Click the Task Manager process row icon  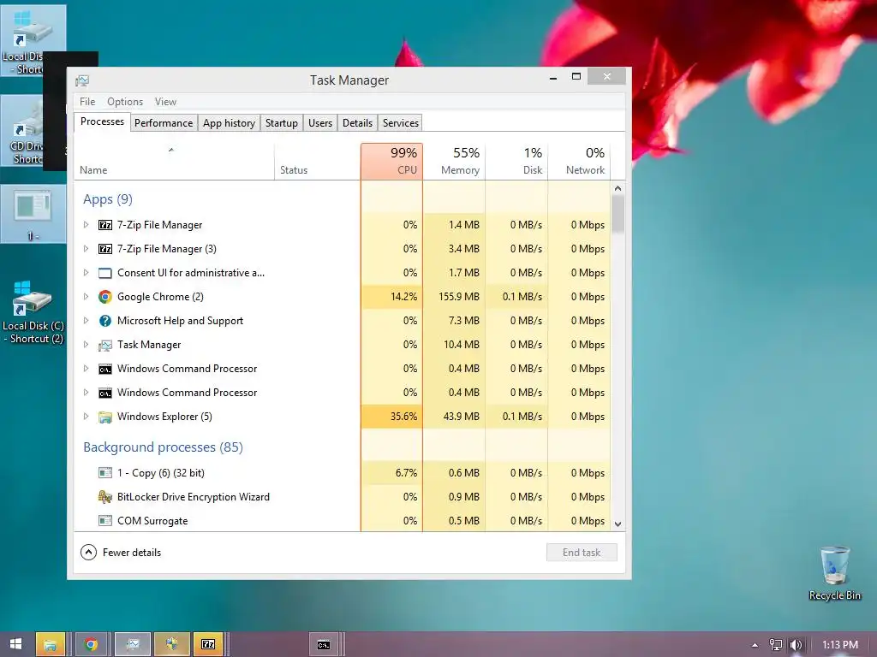click(x=105, y=346)
